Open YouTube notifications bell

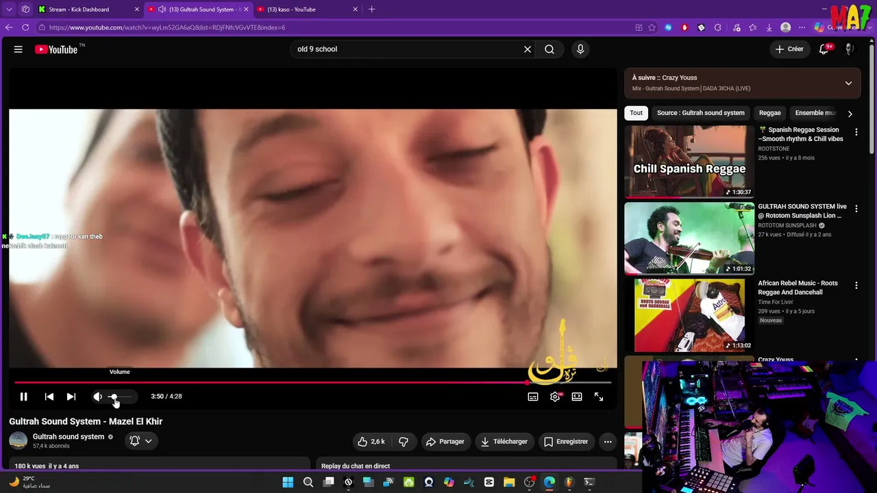click(x=824, y=49)
